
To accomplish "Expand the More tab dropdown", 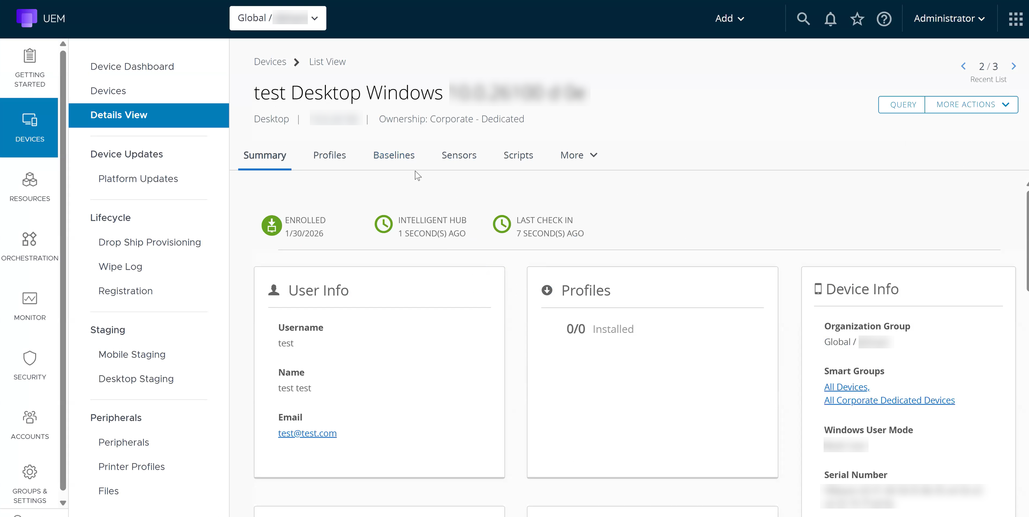I will 579,155.
